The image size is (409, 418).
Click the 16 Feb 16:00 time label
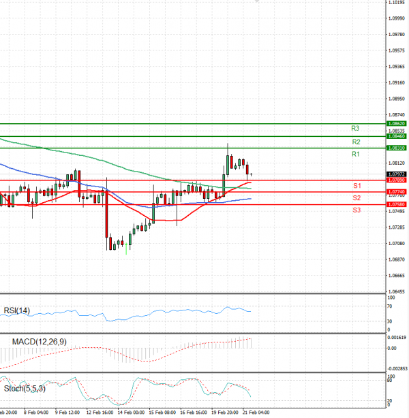tap(194, 413)
